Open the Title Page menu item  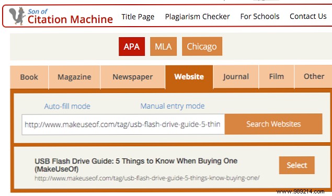[138, 17]
